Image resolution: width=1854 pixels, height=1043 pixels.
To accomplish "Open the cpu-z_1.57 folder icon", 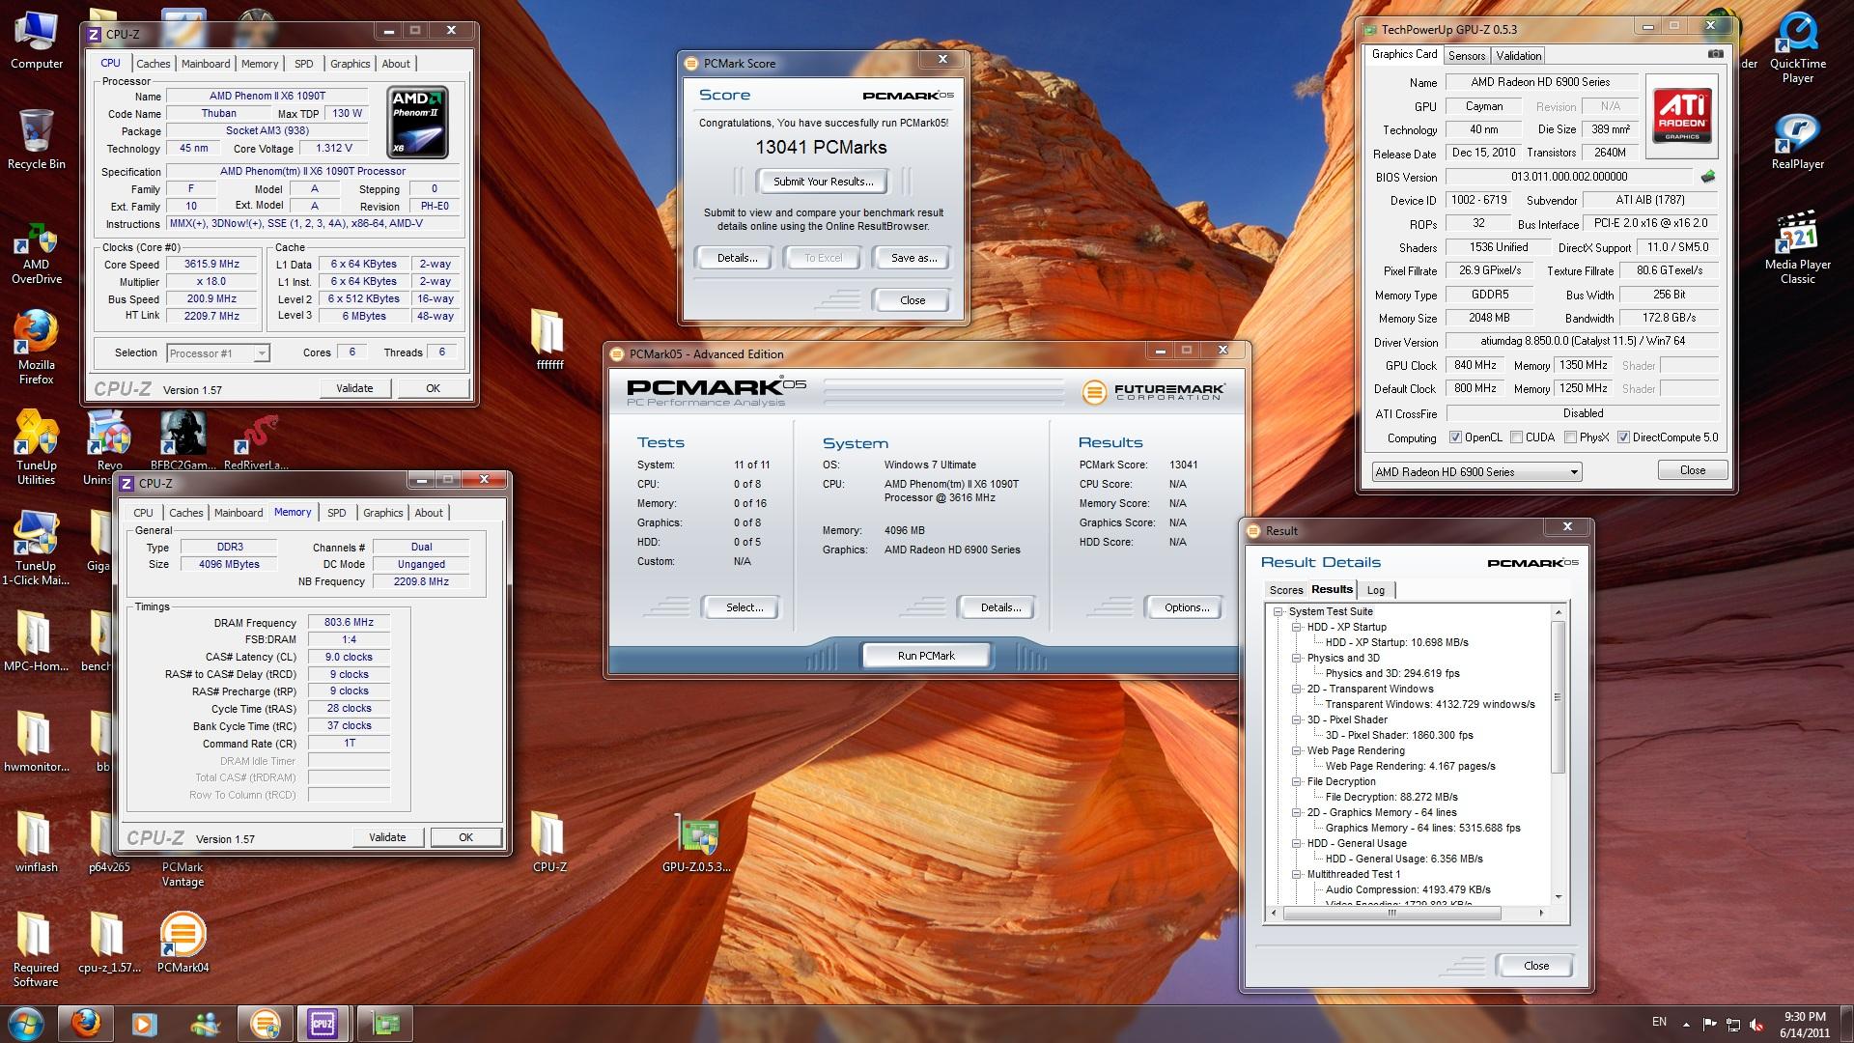I will pos(109,943).
